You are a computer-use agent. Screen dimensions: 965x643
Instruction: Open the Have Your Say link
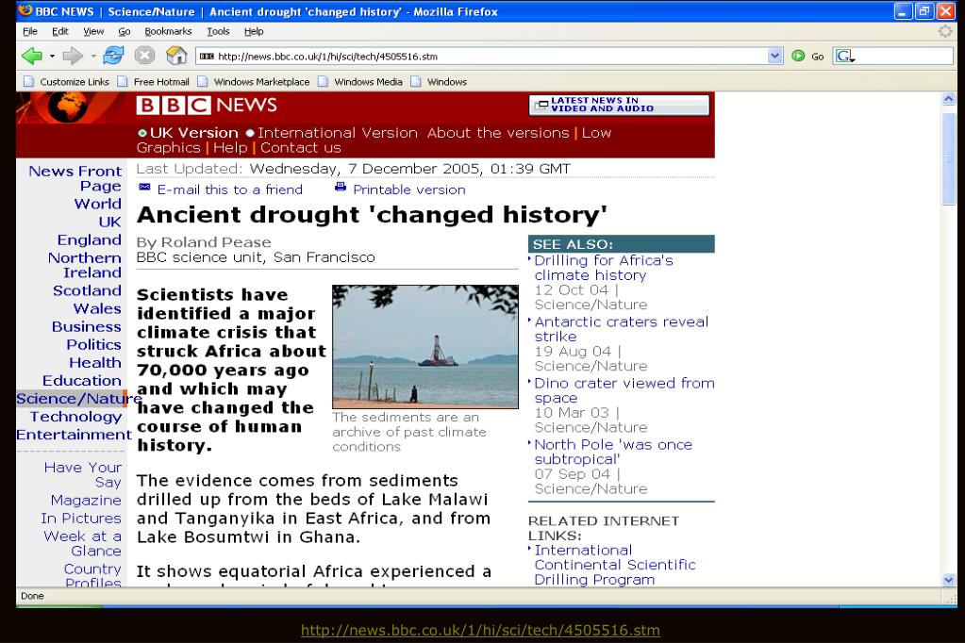(83, 475)
